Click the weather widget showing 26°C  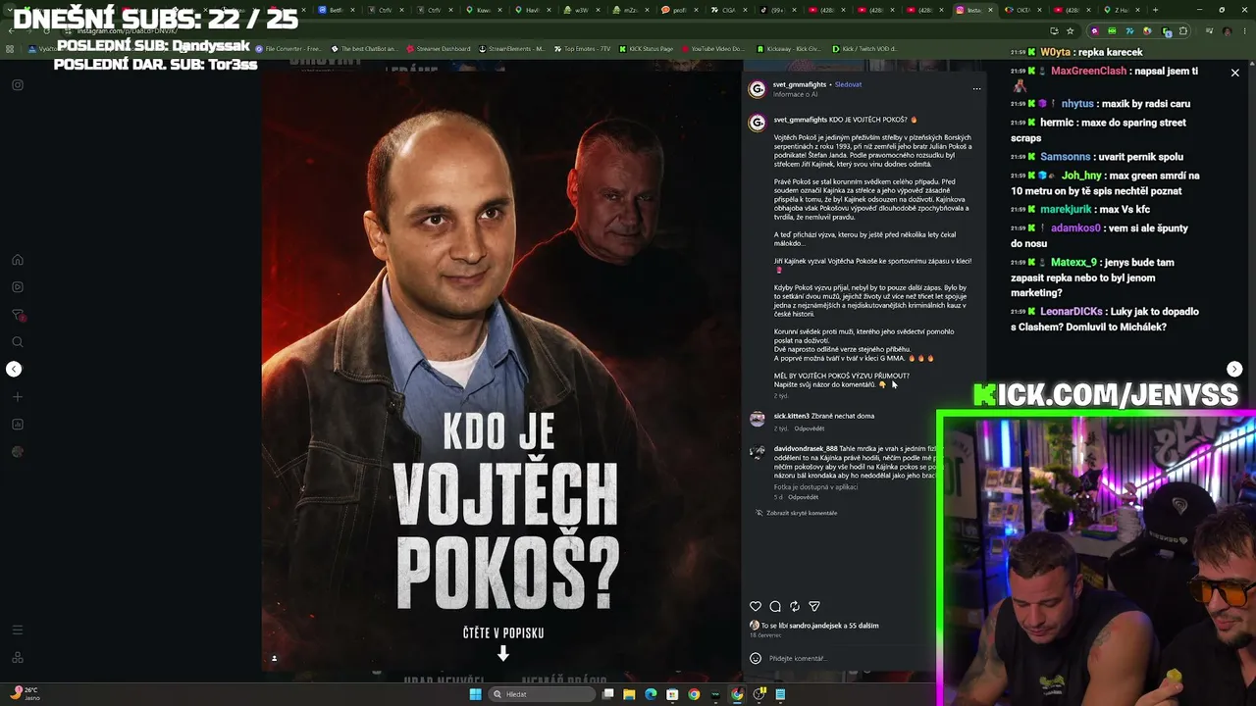[25, 692]
